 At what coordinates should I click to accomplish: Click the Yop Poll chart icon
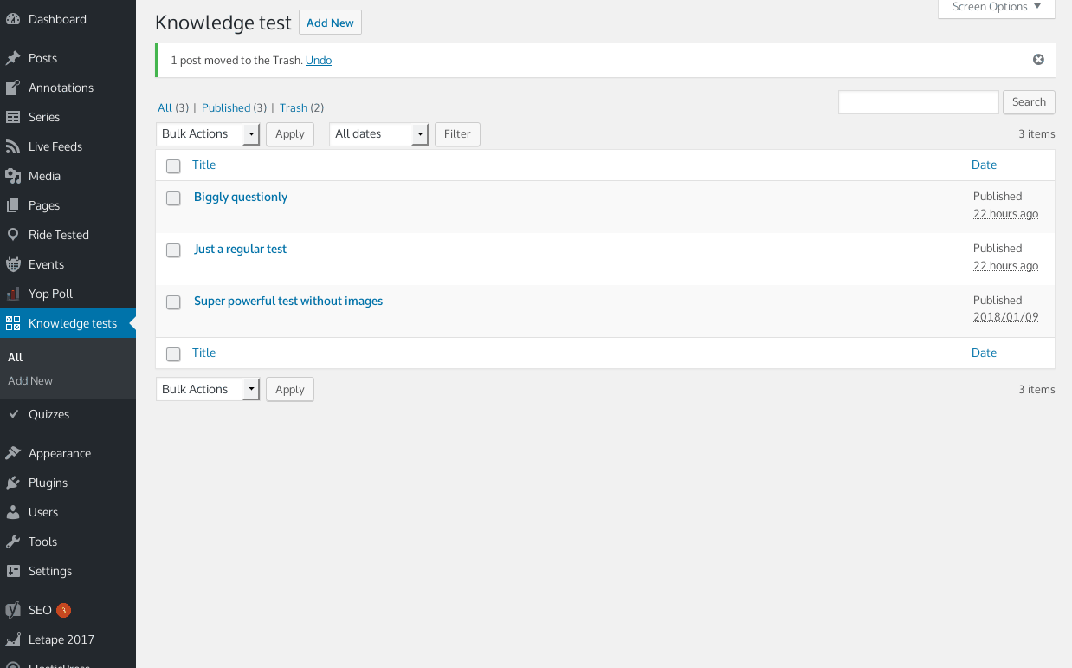[x=13, y=294]
